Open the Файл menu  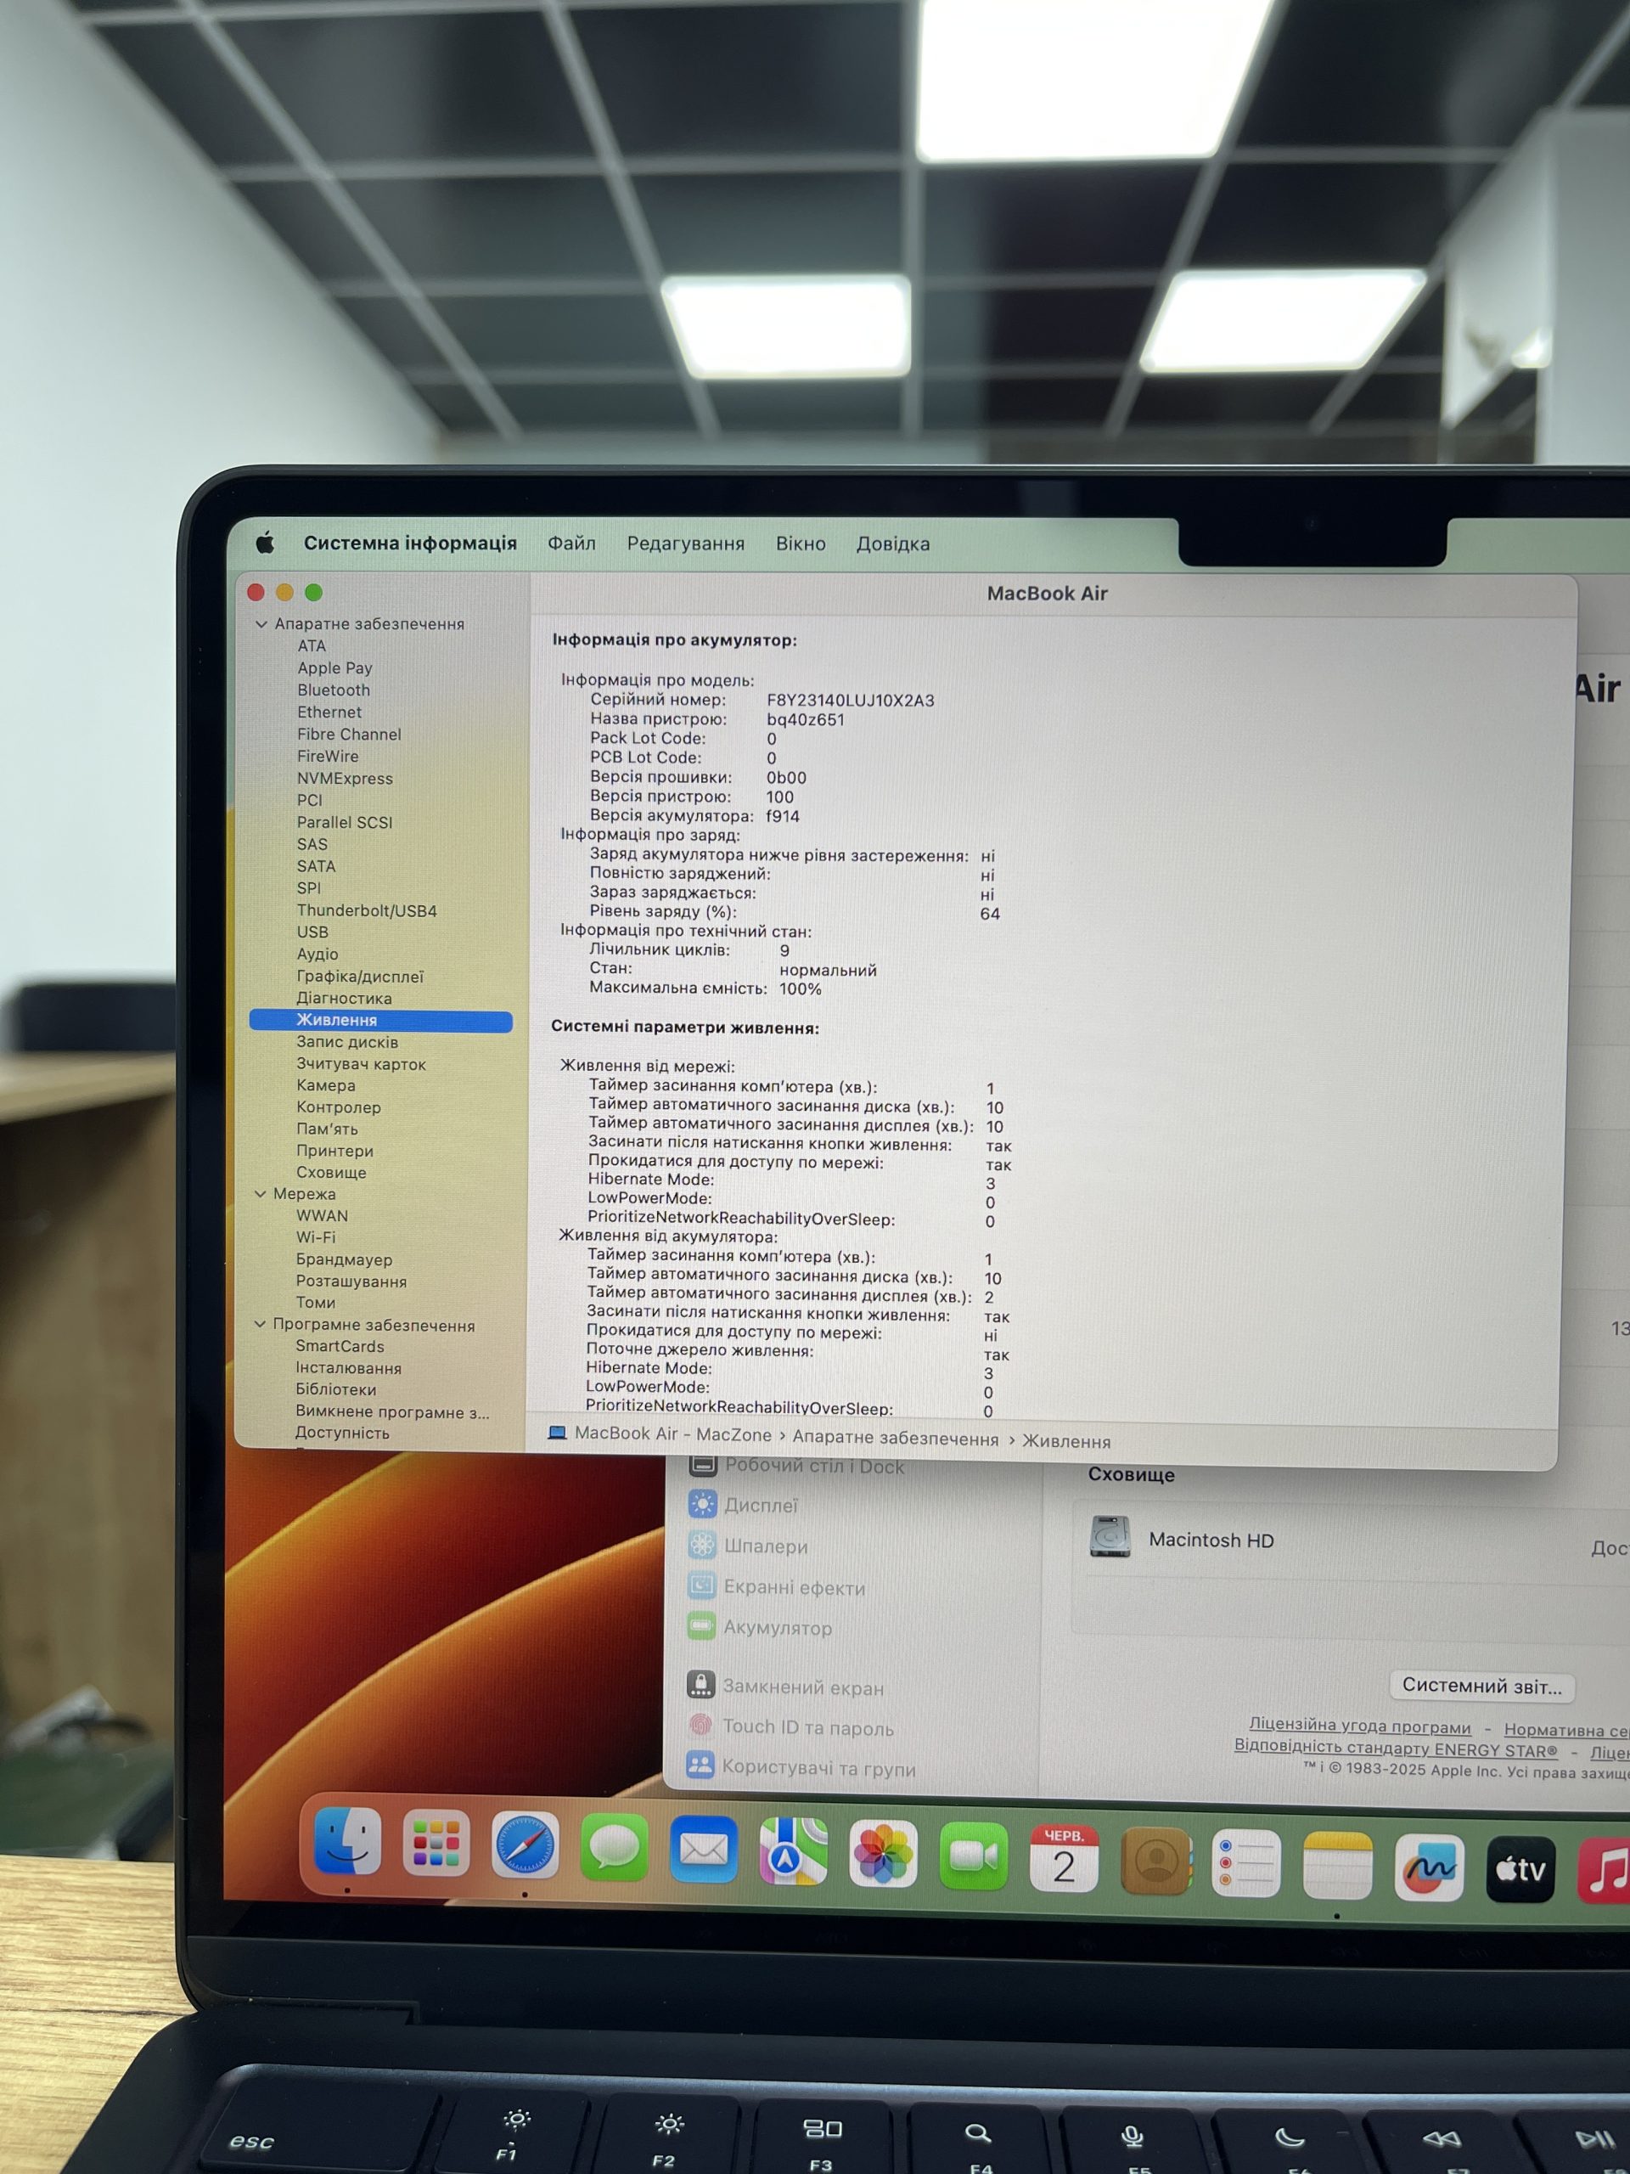pyautogui.click(x=572, y=543)
